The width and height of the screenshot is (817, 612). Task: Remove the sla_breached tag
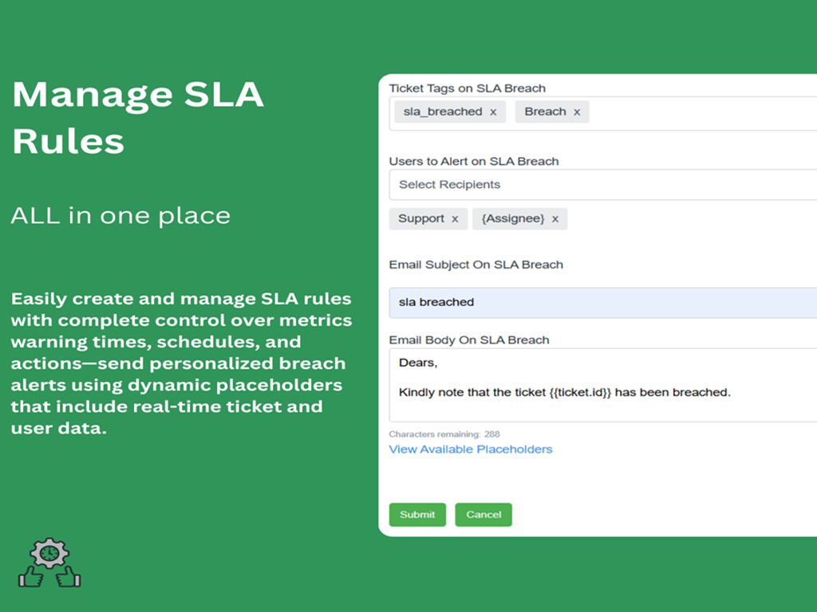pos(493,112)
